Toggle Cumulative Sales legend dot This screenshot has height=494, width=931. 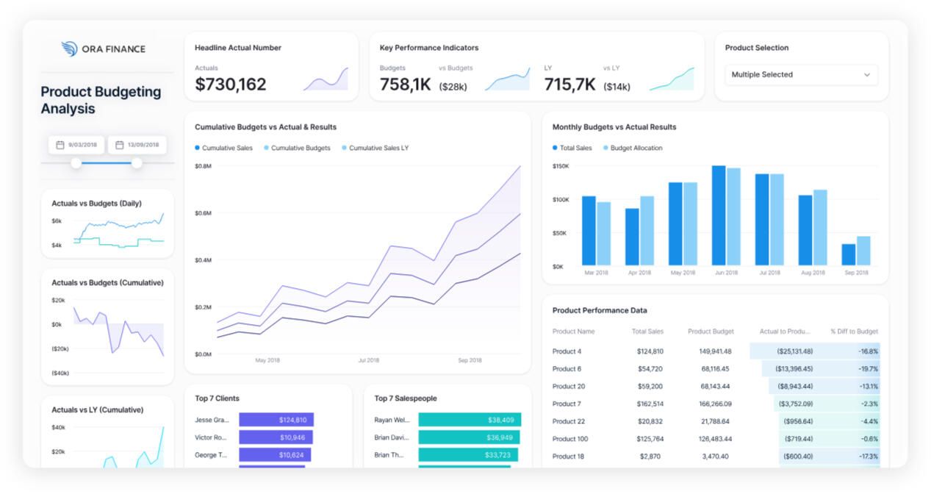tap(198, 148)
